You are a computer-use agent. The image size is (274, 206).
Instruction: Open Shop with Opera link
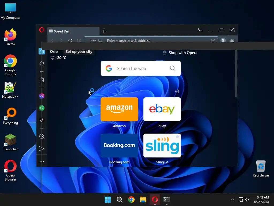coord(180,53)
